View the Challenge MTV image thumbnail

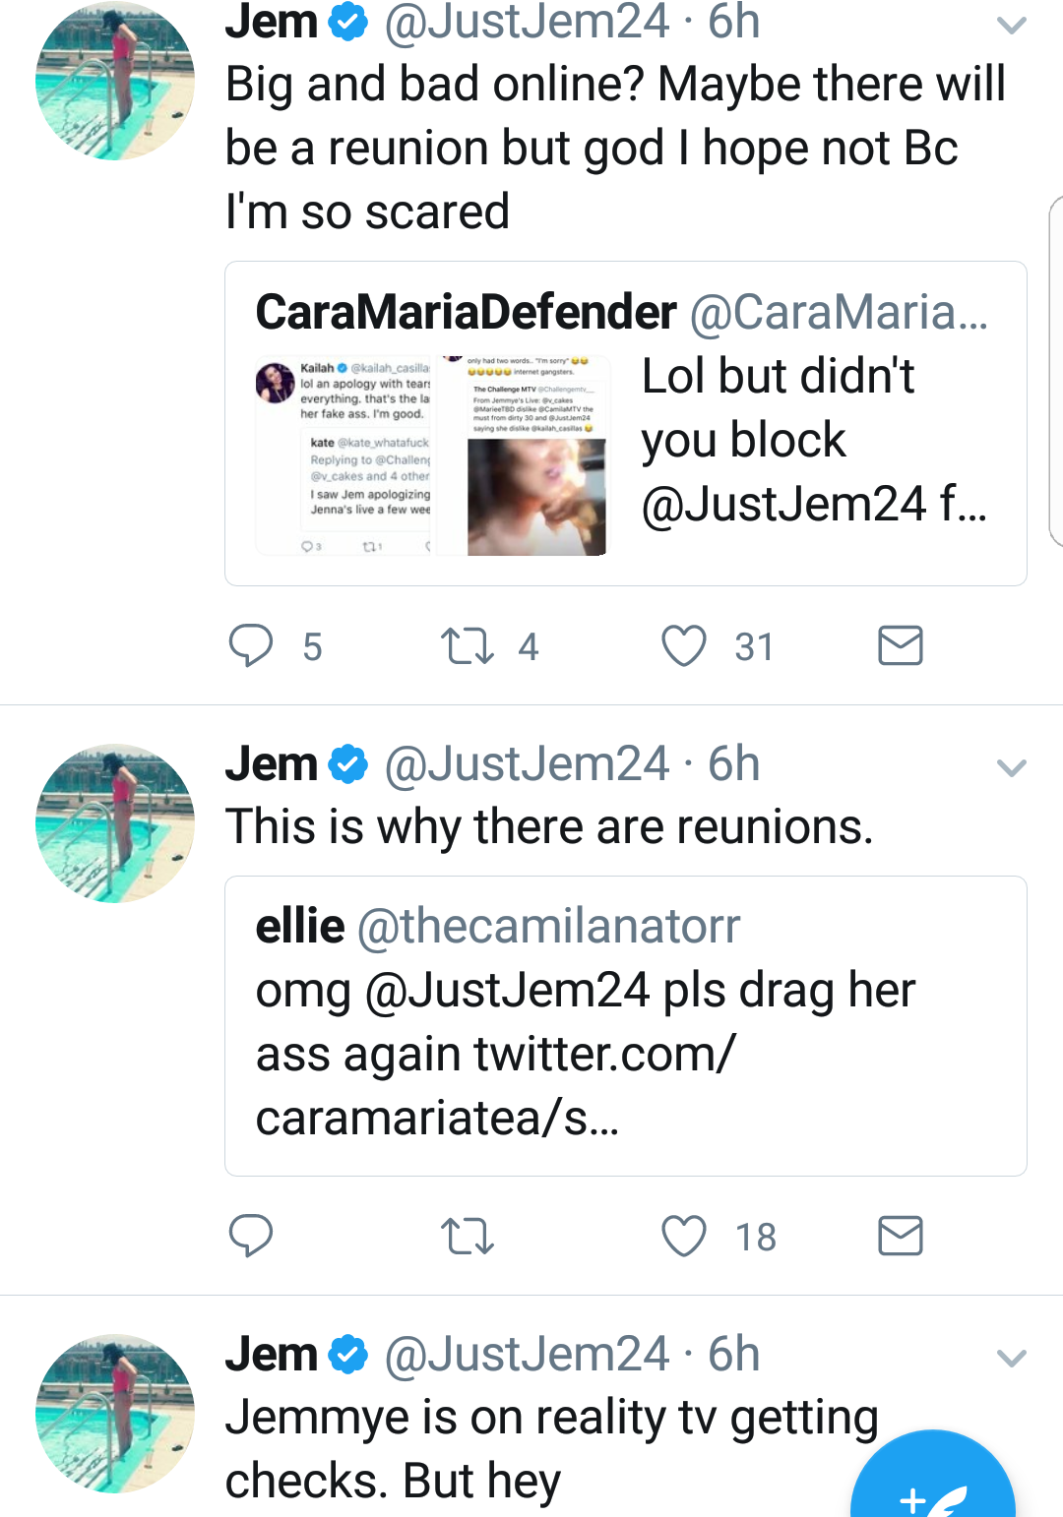[x=524, y=455]
